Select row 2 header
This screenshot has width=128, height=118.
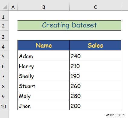pyautogui.click(x=4, y=26)
